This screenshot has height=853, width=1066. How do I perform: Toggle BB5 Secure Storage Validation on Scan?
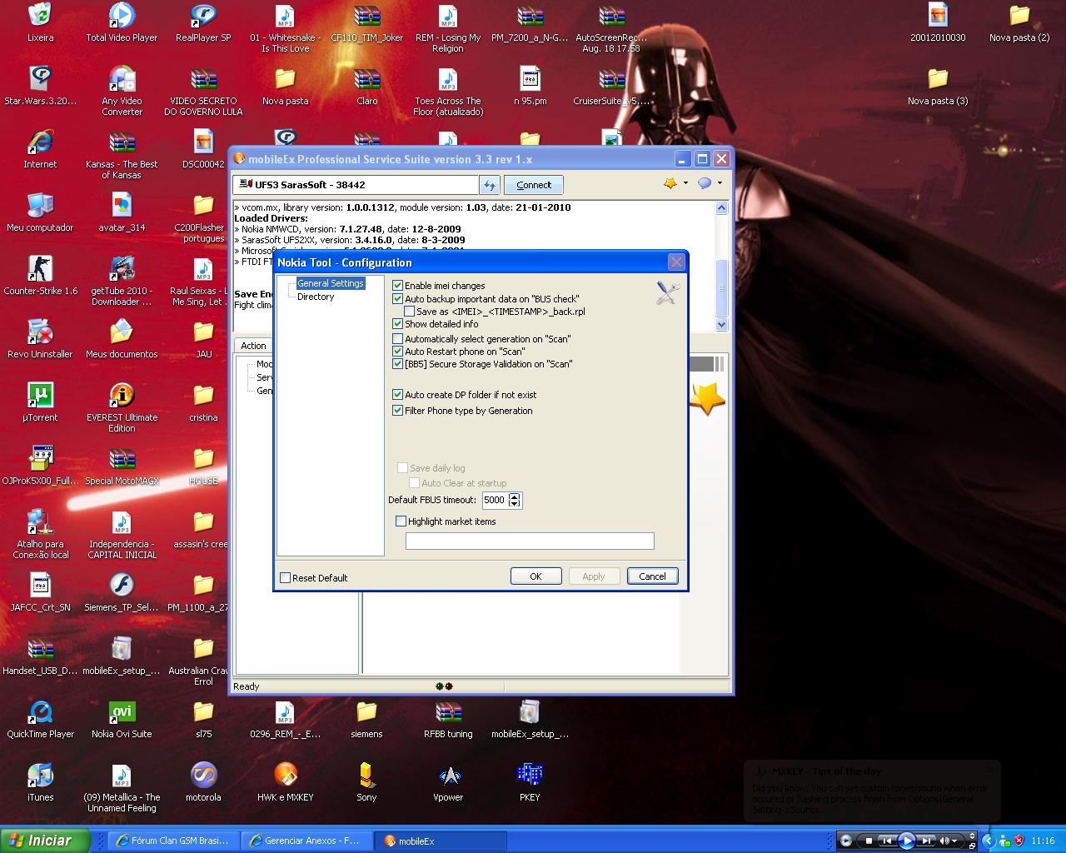pyautogui.click(x=398, y=364)
